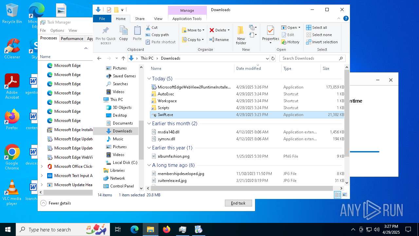Open the Application Tools tab

[x=187, y=19]
